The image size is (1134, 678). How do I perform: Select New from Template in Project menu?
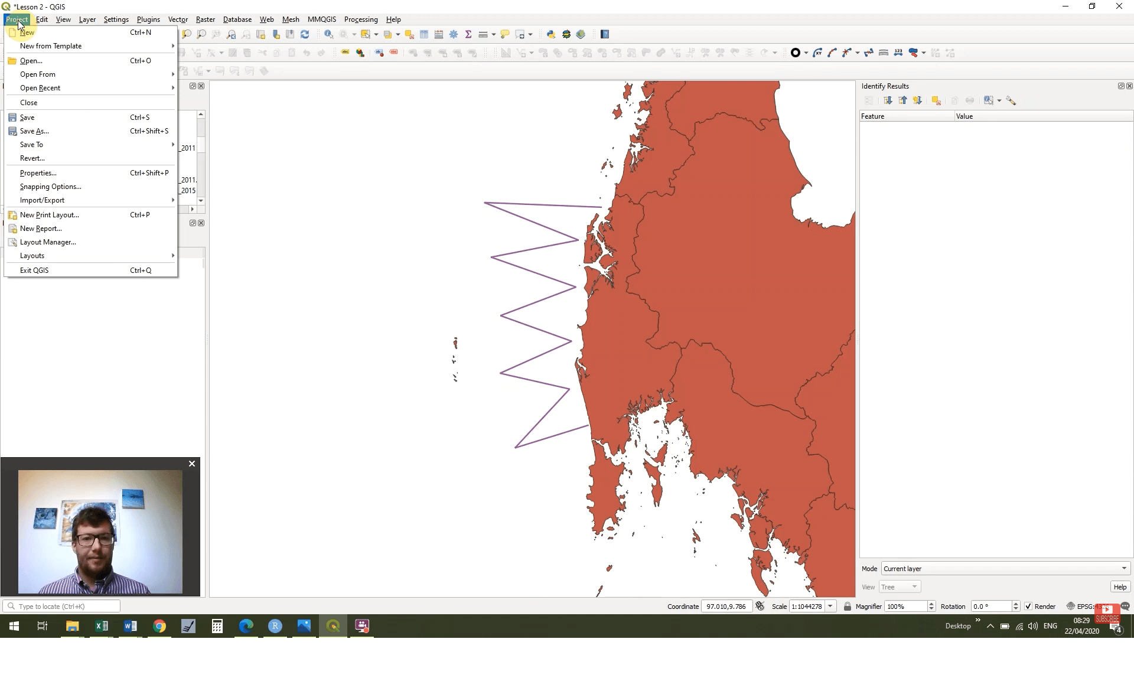click(50, 45)
